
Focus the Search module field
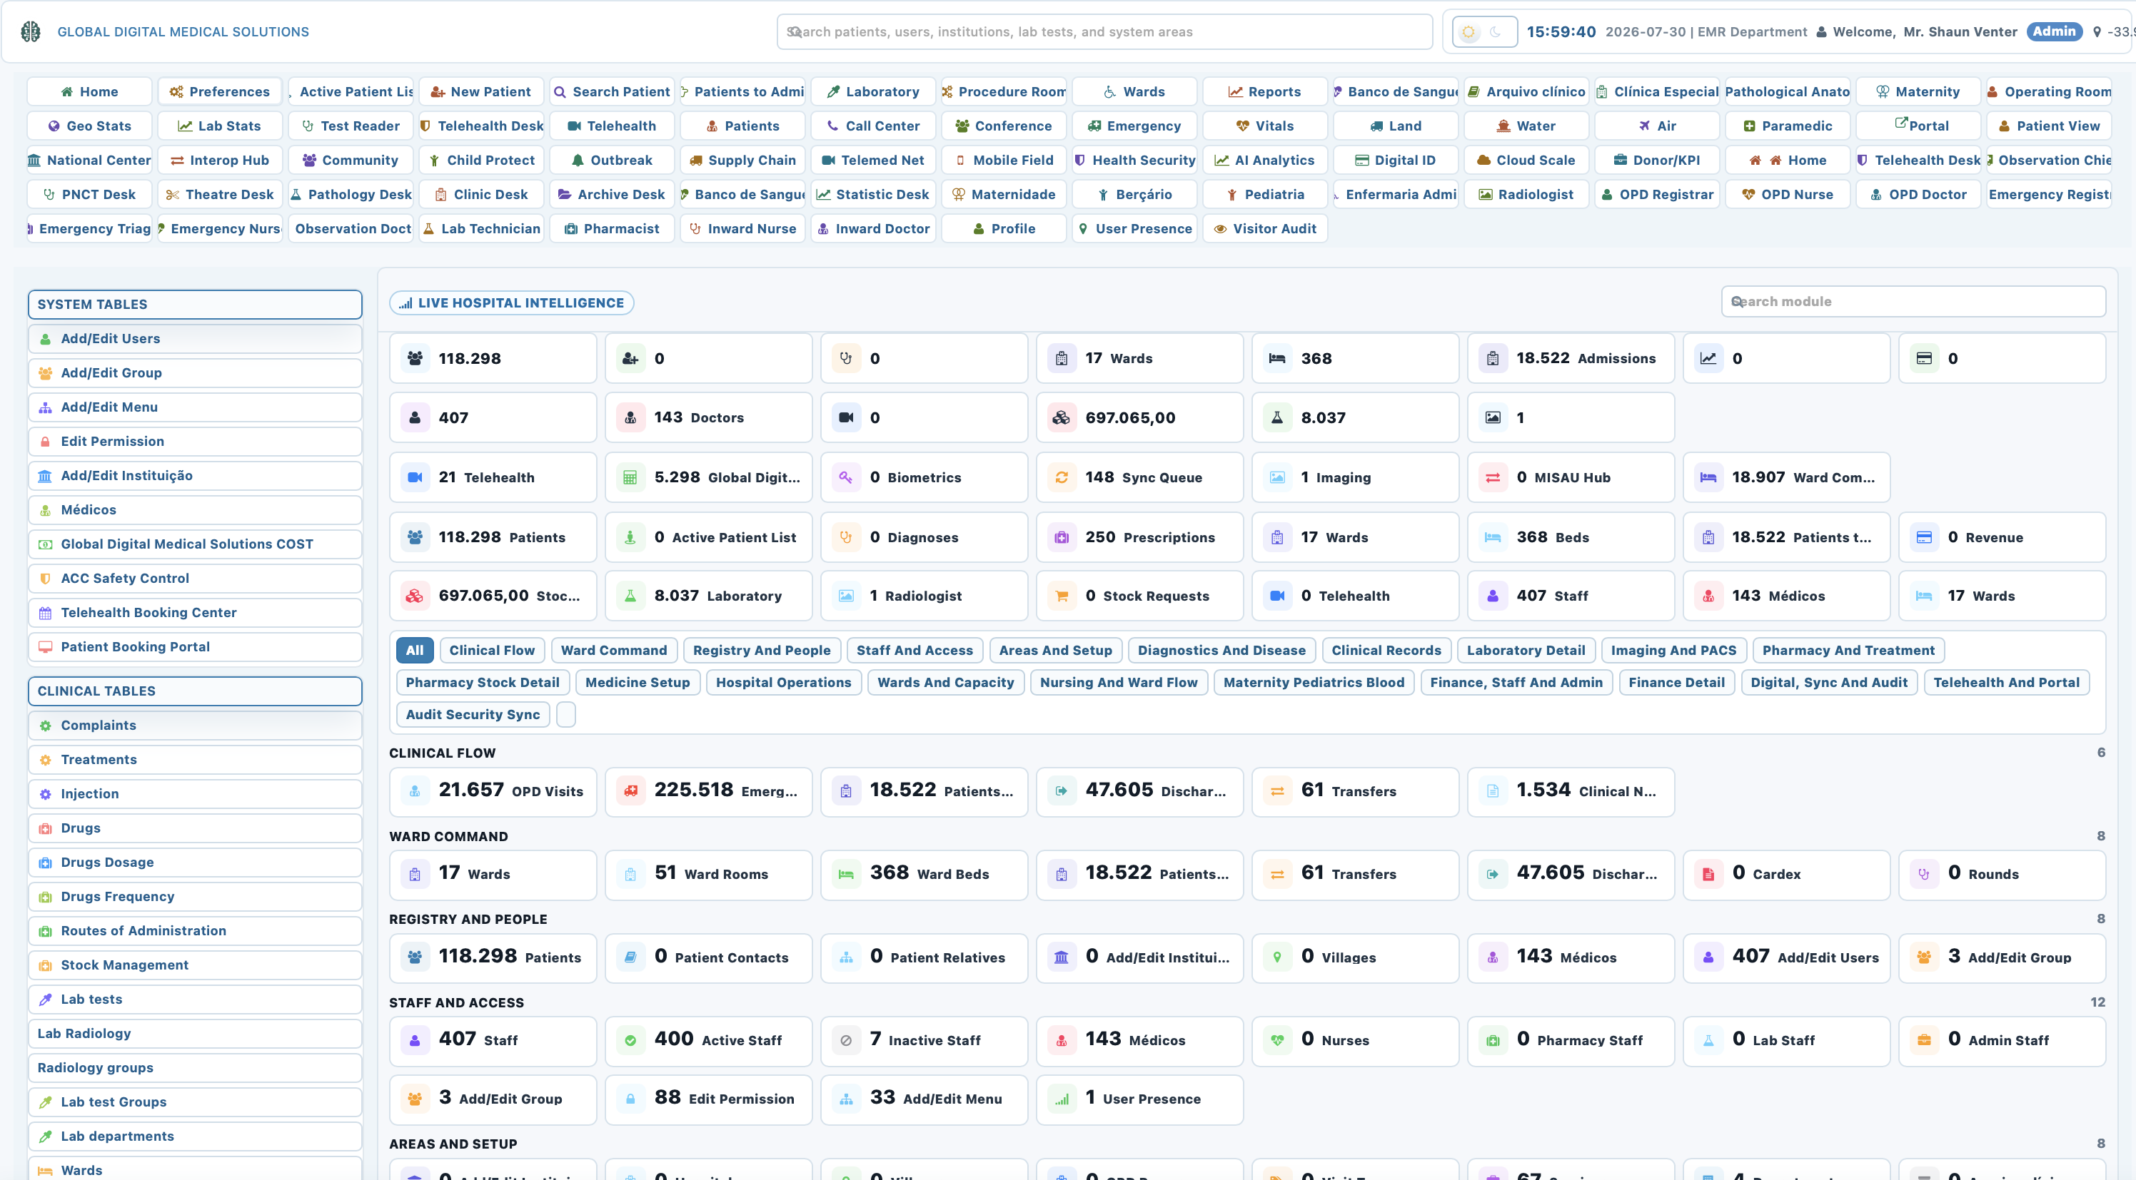click(1913, 302)
